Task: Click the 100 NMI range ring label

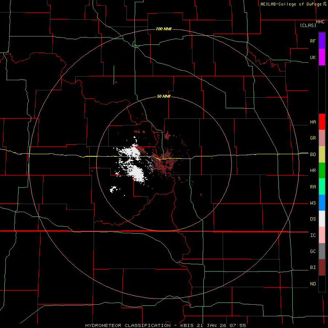Action: tap(164, 29)
